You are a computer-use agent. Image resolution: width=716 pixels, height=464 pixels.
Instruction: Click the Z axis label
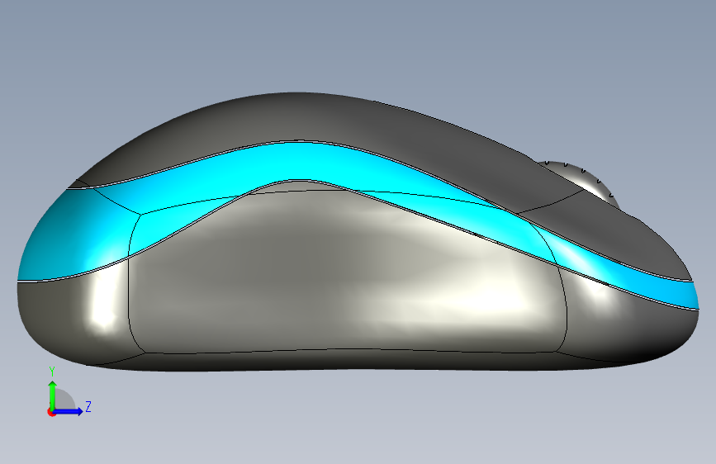[x=88, y=406]
